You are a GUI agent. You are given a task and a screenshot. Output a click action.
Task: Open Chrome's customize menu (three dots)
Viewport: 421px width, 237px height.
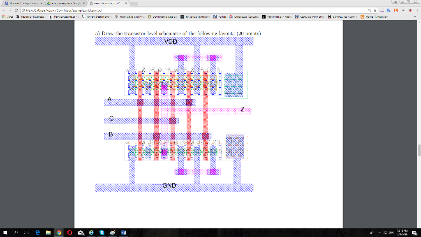(x=416, y=11)
